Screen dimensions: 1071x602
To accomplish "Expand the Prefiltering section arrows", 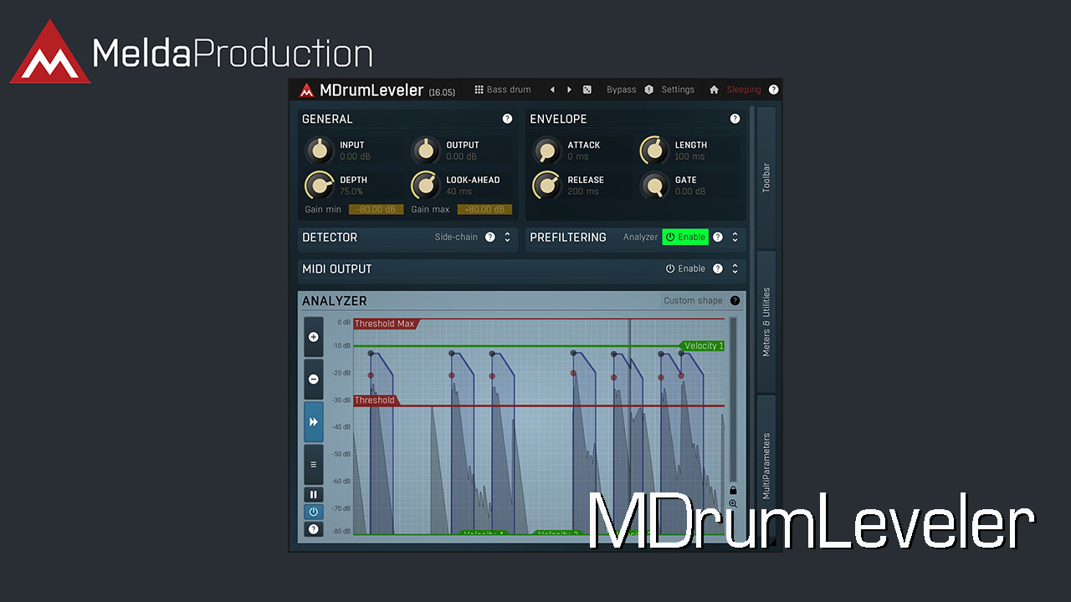I will pyautogui.click(x=735, y=237).
